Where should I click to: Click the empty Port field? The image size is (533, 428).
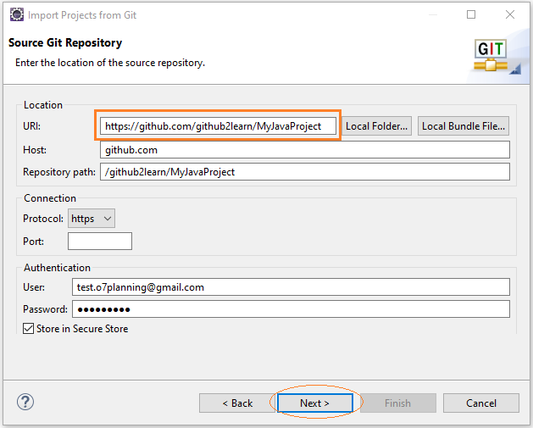pyautogui.click(x=100, y=242)
